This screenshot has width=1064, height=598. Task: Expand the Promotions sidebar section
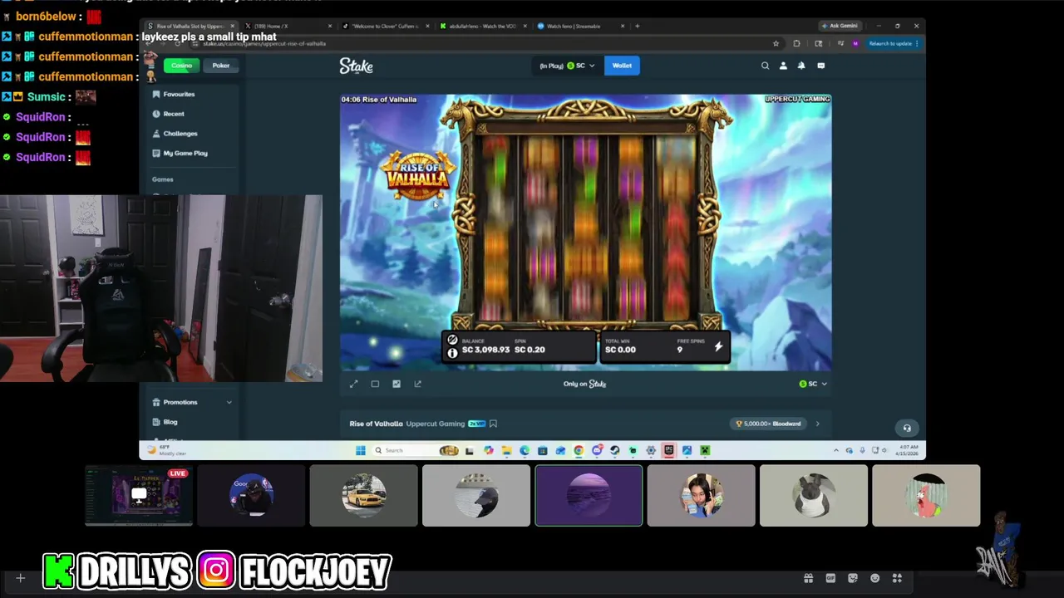[x=191, y=402]
